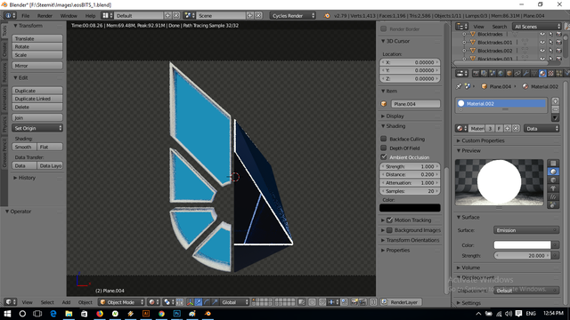Image resolution: width=570 pixels, height=320 pixels.
Task: Open Blender from the Windows taskbar
Action: (208, 314)
